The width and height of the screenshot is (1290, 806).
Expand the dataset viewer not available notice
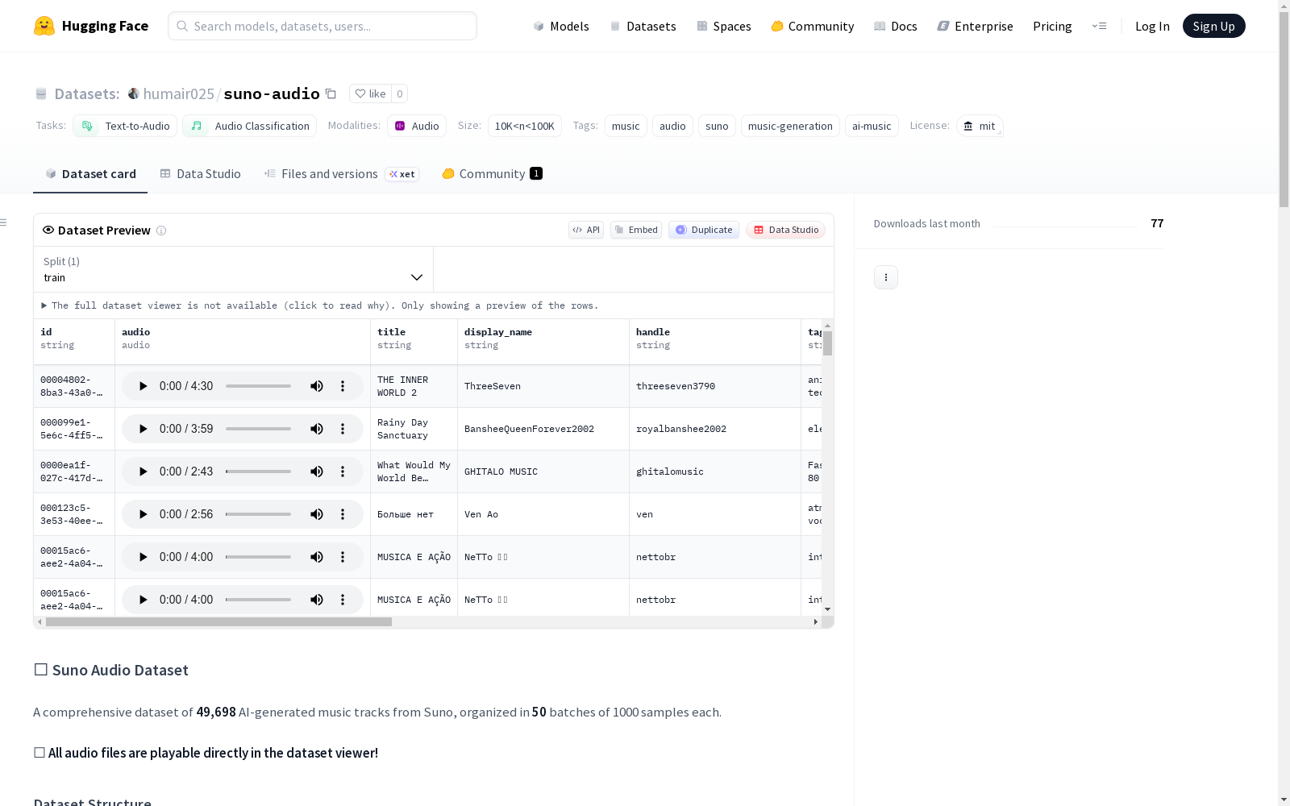click(320, 305)
